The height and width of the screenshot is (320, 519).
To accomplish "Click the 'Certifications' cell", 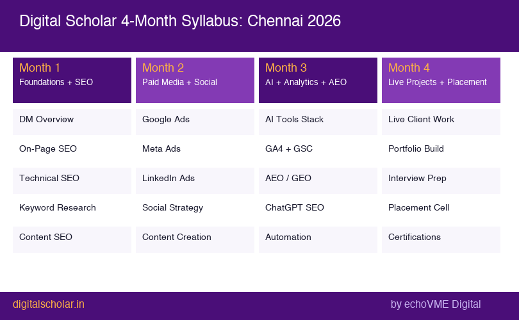I will (441, 239).
